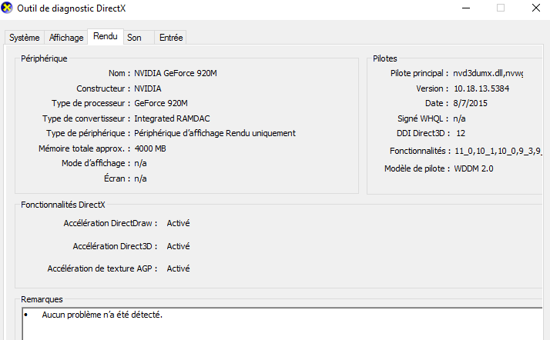Select the Rendu tab
550x340 pixels.
pyautogui.click(x=106, y=36)
